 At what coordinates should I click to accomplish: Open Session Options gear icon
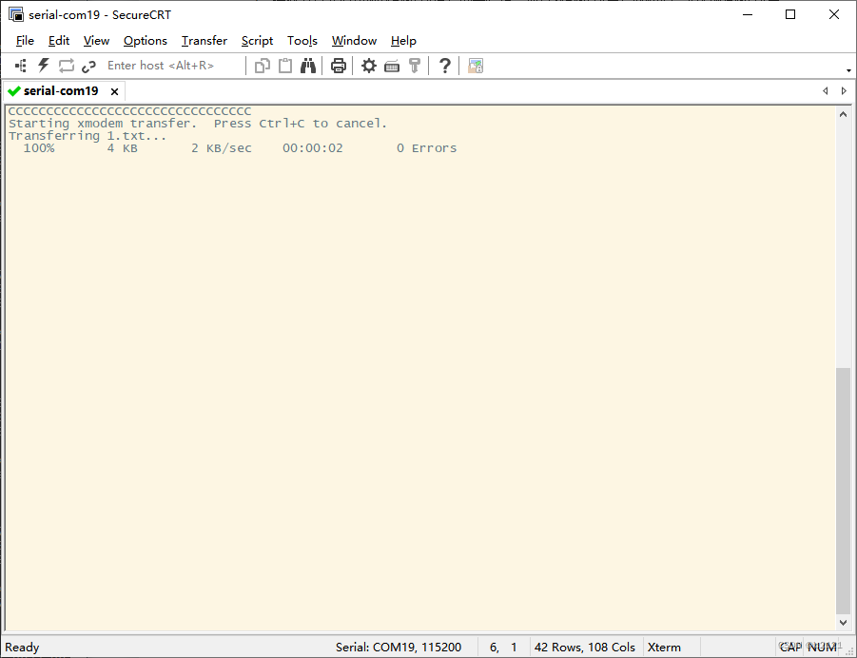368,66
